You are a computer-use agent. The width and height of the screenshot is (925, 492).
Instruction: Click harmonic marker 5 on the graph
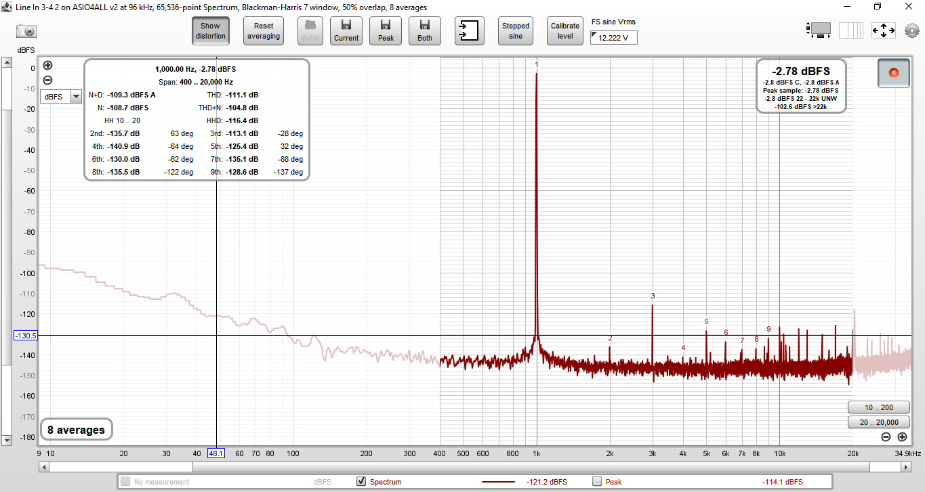pyautogui.click(x=706, y=321)
